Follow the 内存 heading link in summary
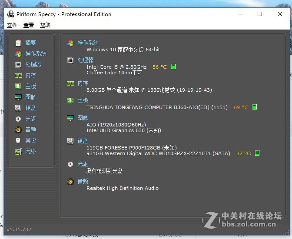292x239 pixels. coord(83,83)
